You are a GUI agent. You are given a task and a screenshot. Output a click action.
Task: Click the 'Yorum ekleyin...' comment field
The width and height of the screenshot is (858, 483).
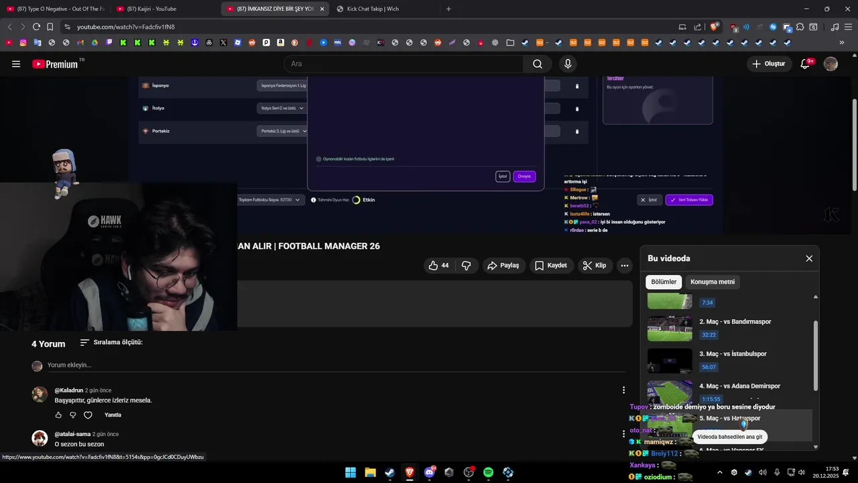pos(337,365)
